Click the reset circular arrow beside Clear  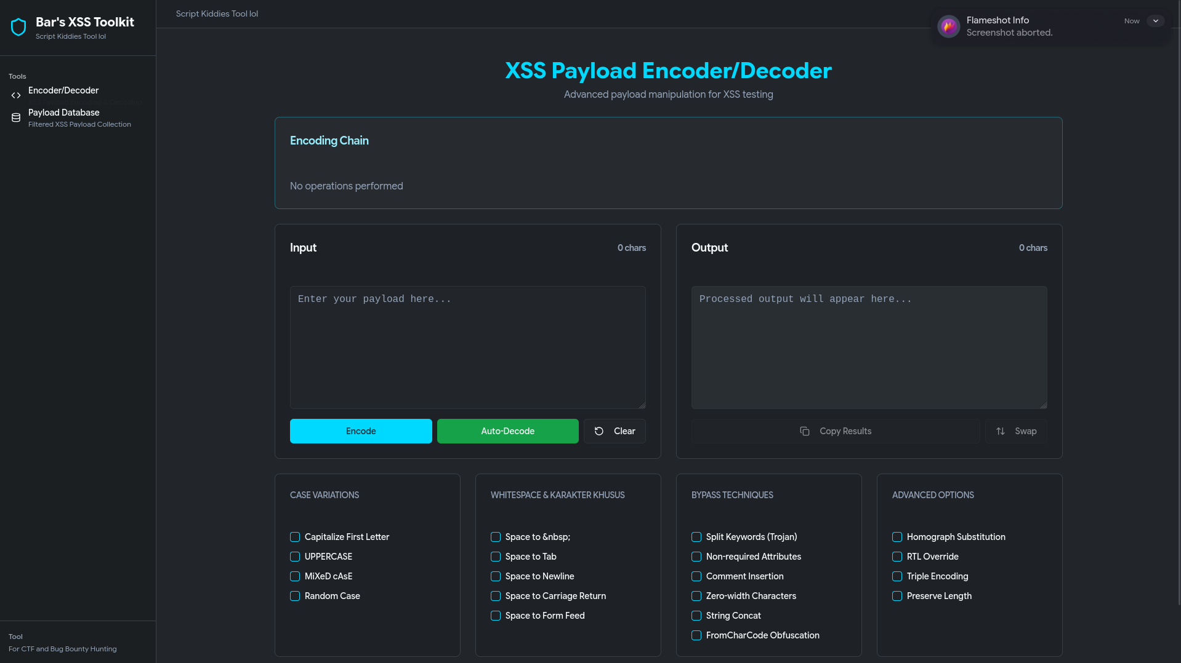(x=598, y=431)
